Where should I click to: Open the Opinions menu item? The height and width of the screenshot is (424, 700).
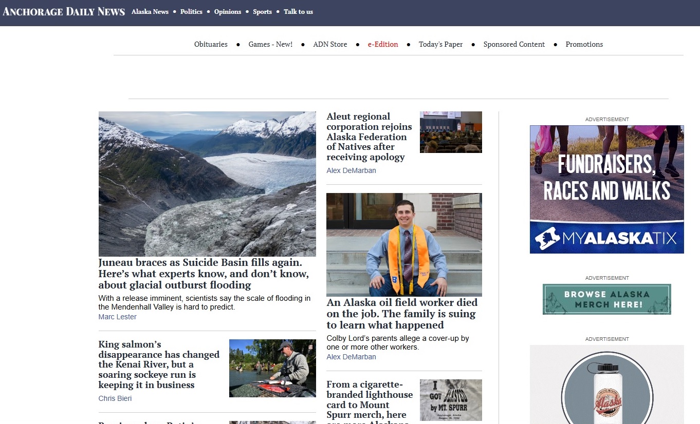coord(227,12)
